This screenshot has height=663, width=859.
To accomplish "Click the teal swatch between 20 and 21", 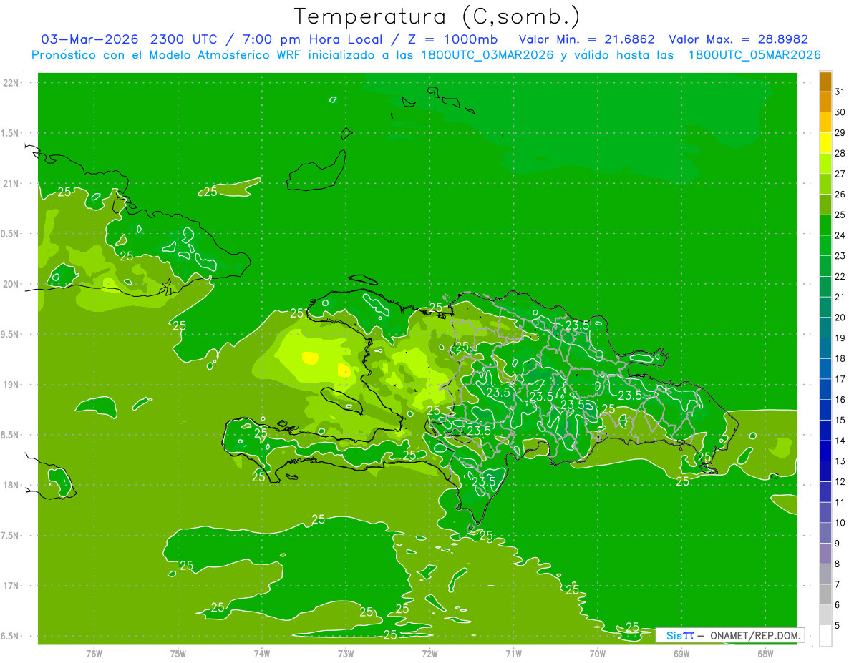I will [x=825, y=308].
